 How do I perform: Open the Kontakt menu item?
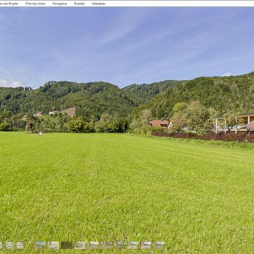79,4
